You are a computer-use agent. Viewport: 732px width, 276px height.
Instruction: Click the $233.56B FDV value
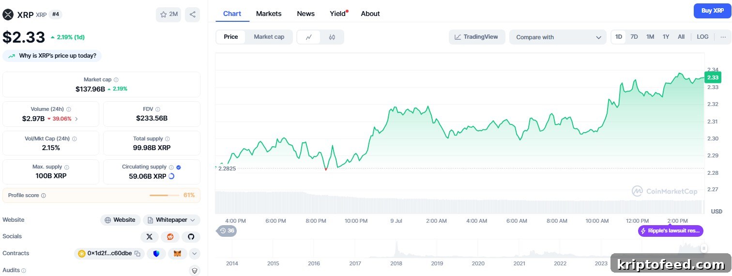[152, 119]
